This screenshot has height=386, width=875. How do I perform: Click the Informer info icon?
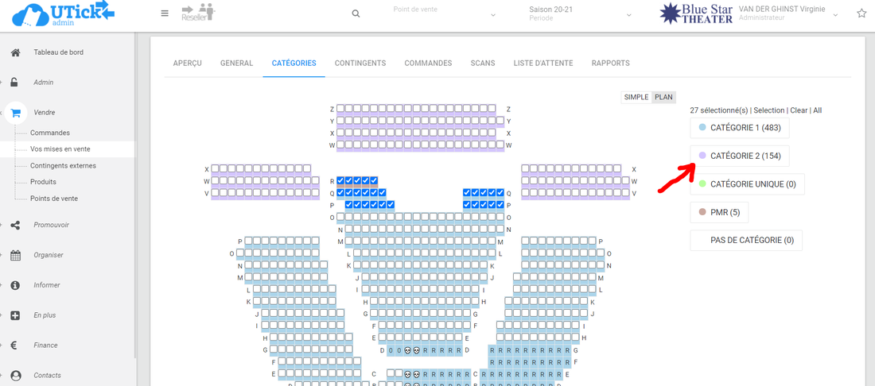point(15,285)
